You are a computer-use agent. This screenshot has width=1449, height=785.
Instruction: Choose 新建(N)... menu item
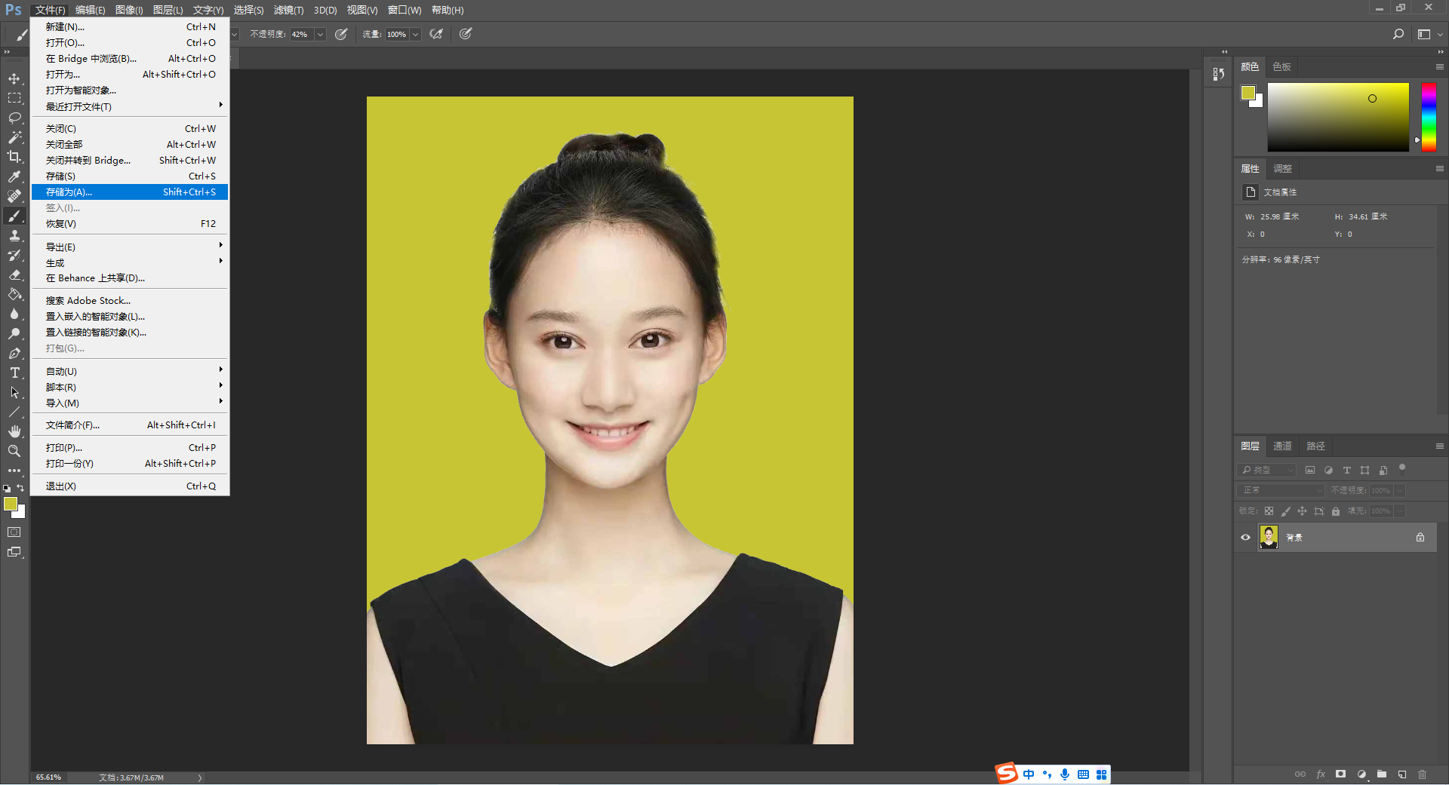(x=130, y=27)
